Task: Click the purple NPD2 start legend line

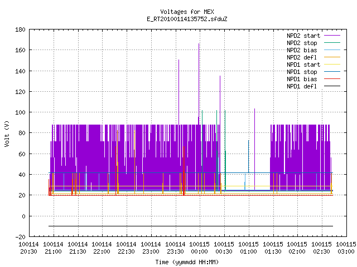Action: pyautogui.click(x=332, y=36)
